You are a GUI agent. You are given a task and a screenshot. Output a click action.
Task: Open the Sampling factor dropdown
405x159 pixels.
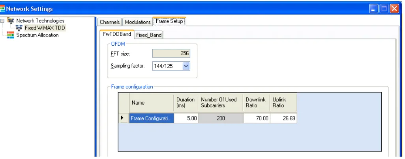pyautogui.click(x=186, y=66)
